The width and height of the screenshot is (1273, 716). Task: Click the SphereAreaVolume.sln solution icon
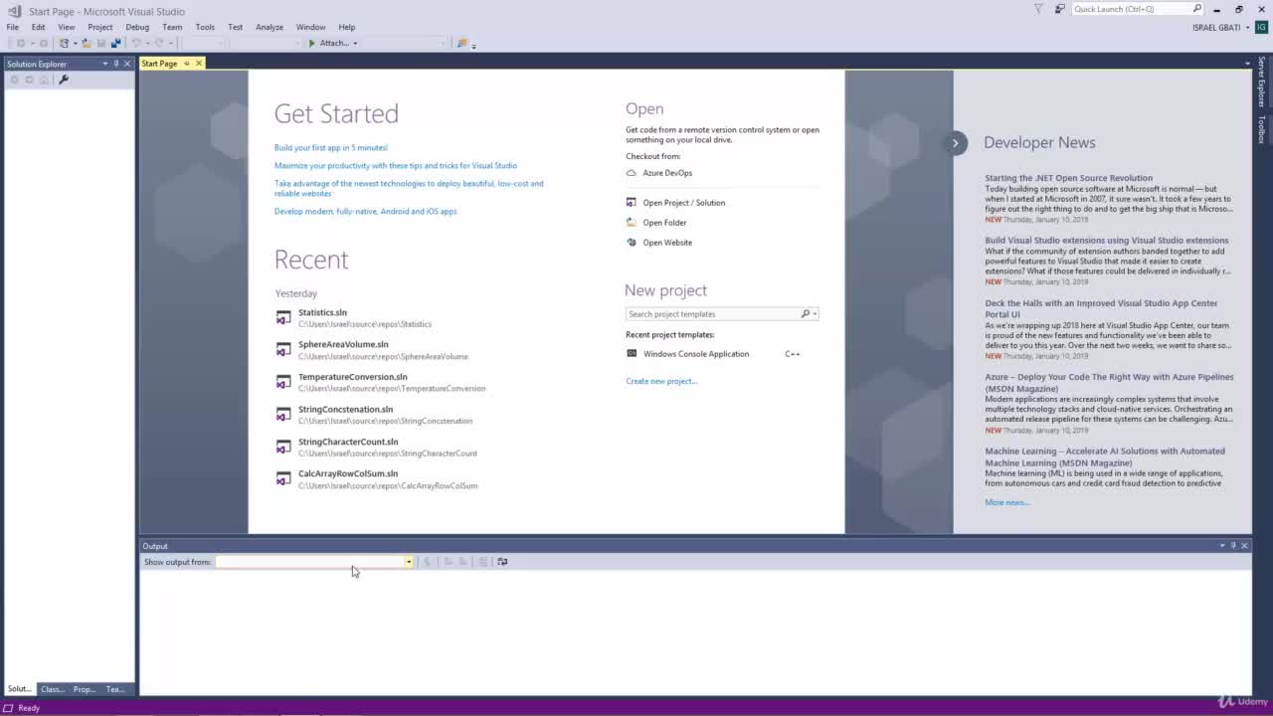[283, 350]
